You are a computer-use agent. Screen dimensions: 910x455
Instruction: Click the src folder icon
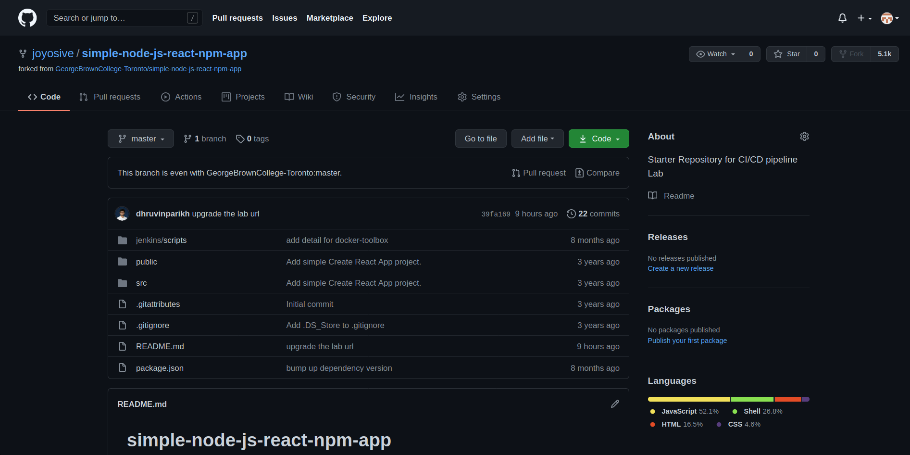tap(123, 283)
